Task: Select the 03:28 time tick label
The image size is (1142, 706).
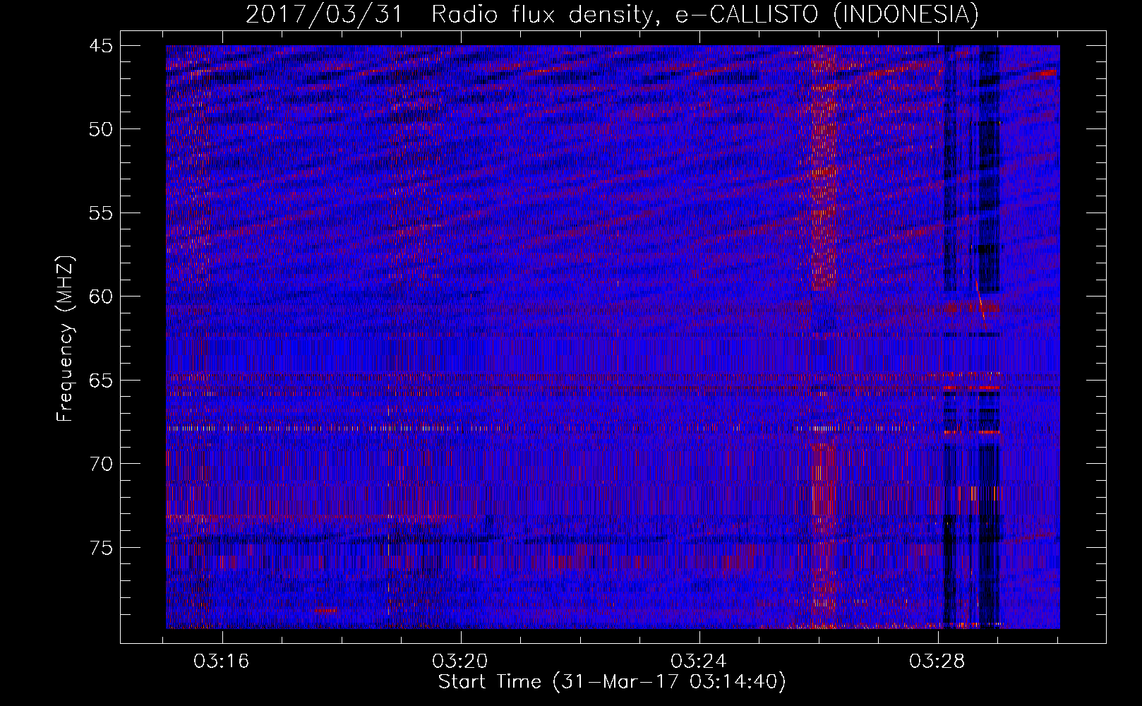Action: point(937,662)
